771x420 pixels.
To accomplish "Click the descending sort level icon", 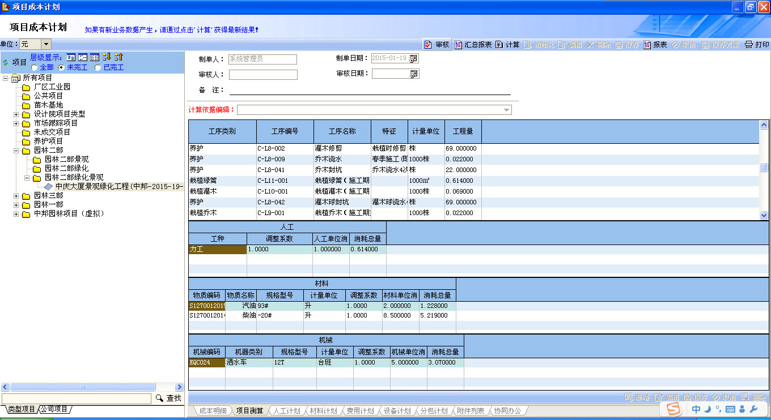I will point(107,57).
